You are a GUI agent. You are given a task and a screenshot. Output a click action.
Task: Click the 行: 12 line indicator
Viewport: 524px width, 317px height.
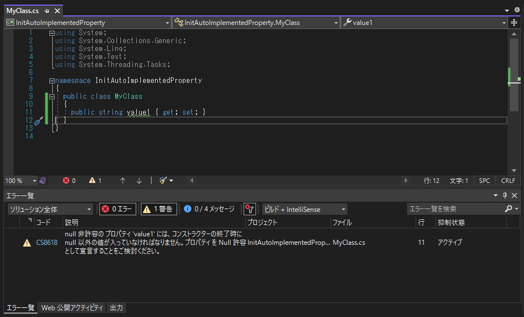(x=431, y=181)
